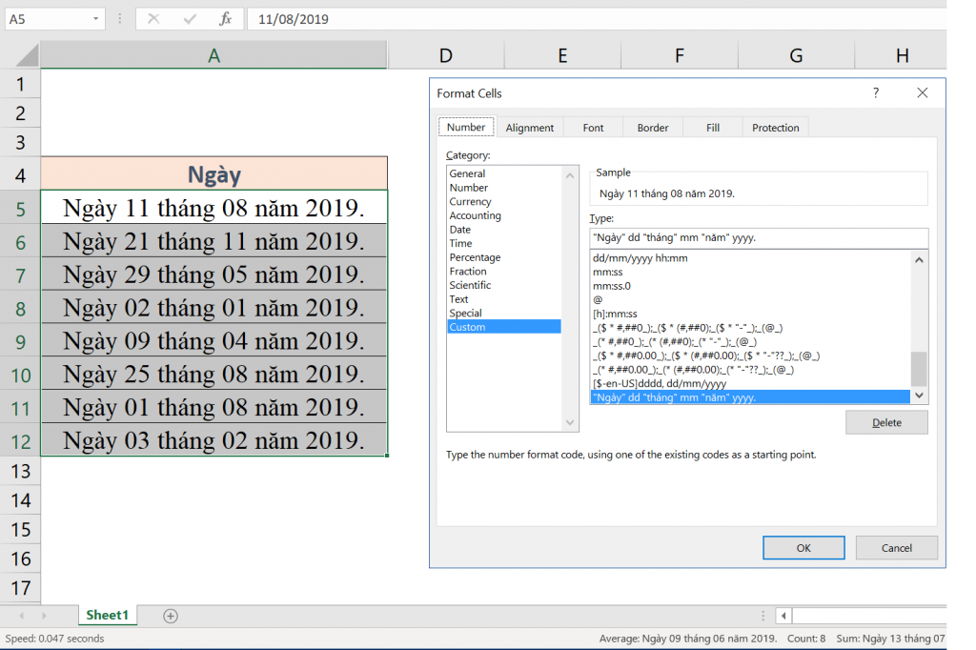The height and width of the screenshot is (650, 976).
Task: Select the [$-en-US]dddd, dd/mm/yyyy format
Action: (659, 383)
